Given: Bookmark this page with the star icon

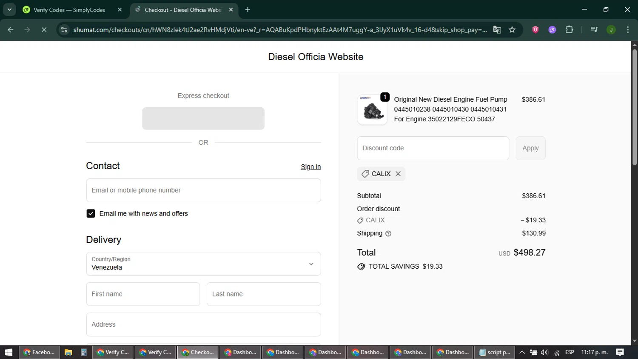Looking at the screenshot, I should pyautogui.click(x=512, y=29).
